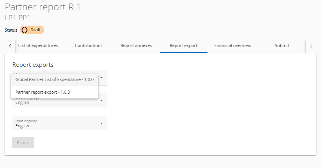Screen dimensions: 321x168
Task: Go to the Report annexes tab
Action: 136,45
